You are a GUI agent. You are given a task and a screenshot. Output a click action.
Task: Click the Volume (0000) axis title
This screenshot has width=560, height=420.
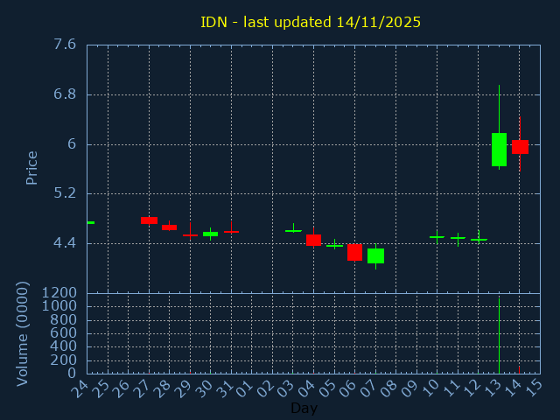coord(24,333)
